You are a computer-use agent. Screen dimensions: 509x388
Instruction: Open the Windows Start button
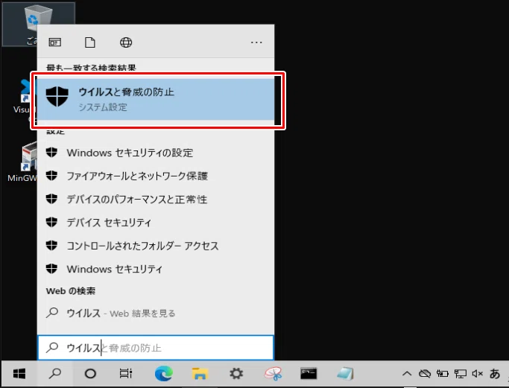tap(19, 374)
